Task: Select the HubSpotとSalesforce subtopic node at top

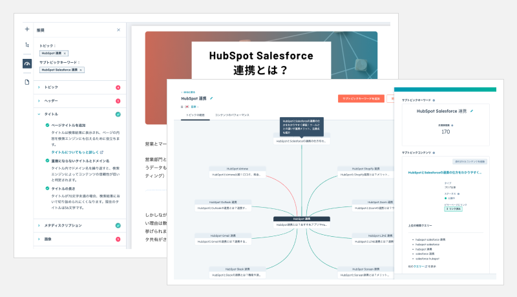Action: (301, 141)
